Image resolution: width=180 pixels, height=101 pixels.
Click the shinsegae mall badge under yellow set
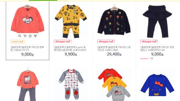tap(63, 42)
